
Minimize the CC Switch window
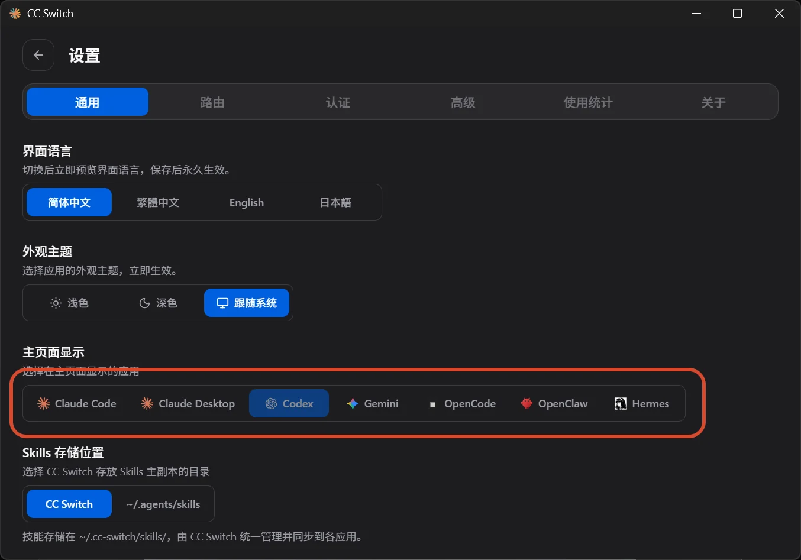697,13
